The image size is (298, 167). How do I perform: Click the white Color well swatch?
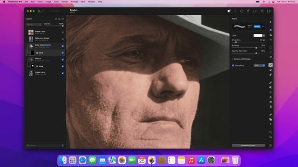click(257, 35)
